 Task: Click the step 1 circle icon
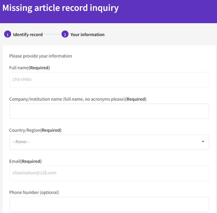click(x=8, y=35)
